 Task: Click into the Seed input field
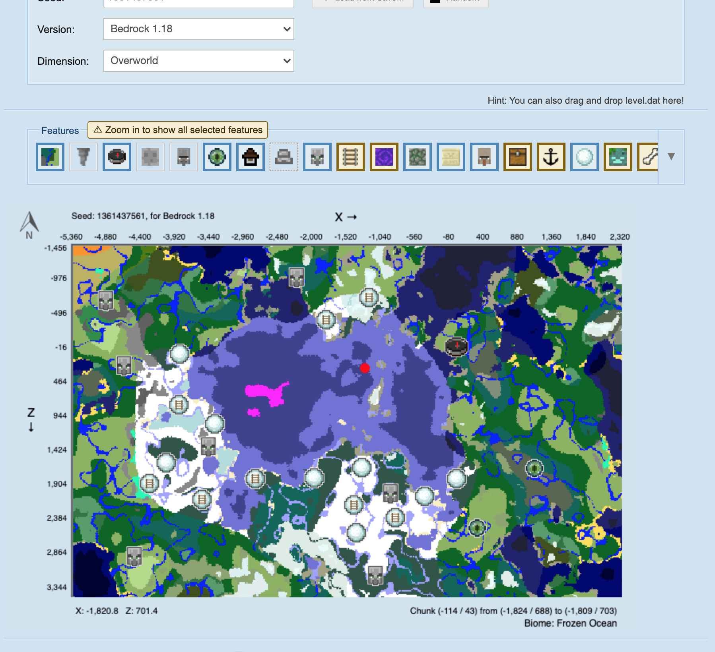pos(199,2)
